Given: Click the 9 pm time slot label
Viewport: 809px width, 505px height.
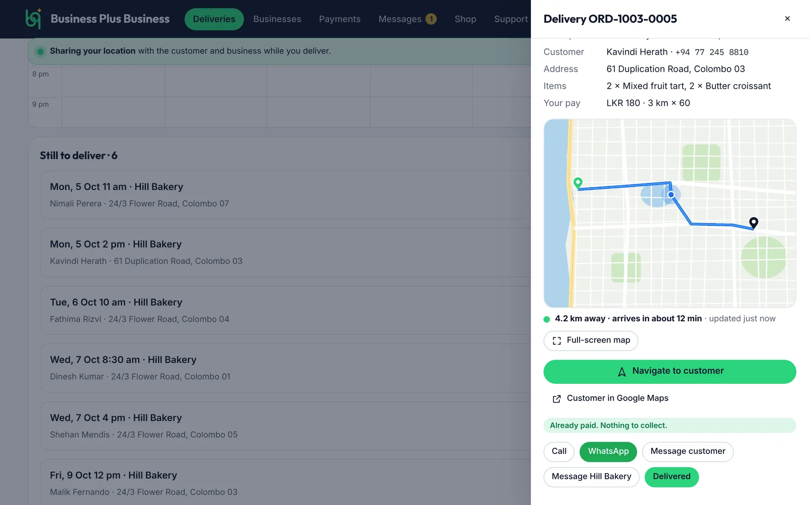Looking at the screenshot, I should [40, 104].
